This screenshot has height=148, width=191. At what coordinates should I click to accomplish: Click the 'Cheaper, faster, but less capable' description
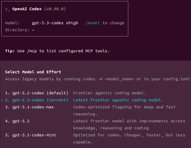[129, 139]
